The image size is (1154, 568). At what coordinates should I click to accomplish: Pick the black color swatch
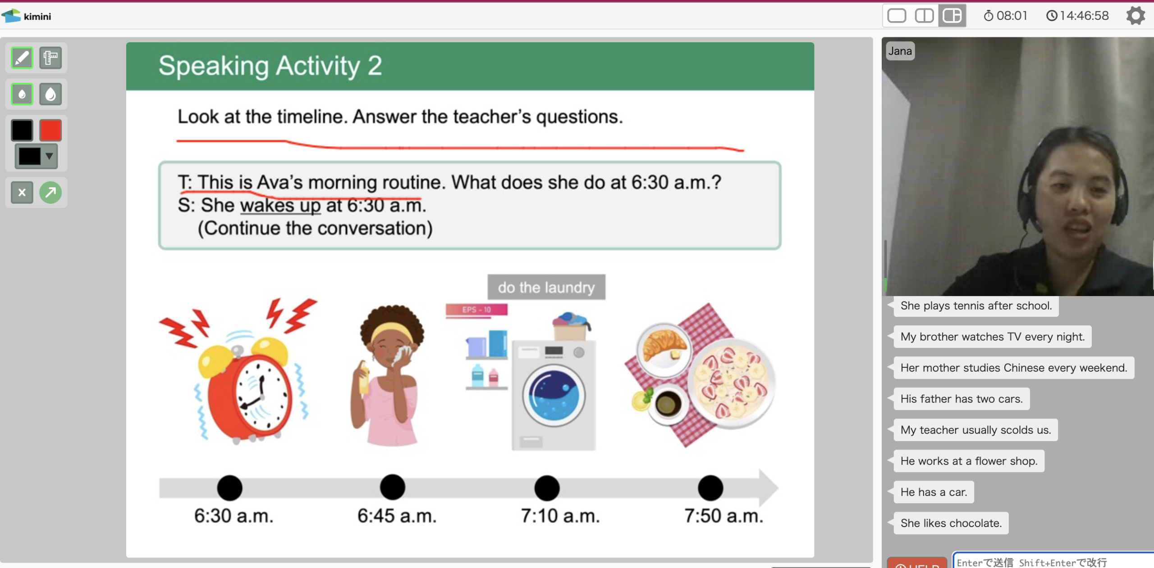click(22, 131)
